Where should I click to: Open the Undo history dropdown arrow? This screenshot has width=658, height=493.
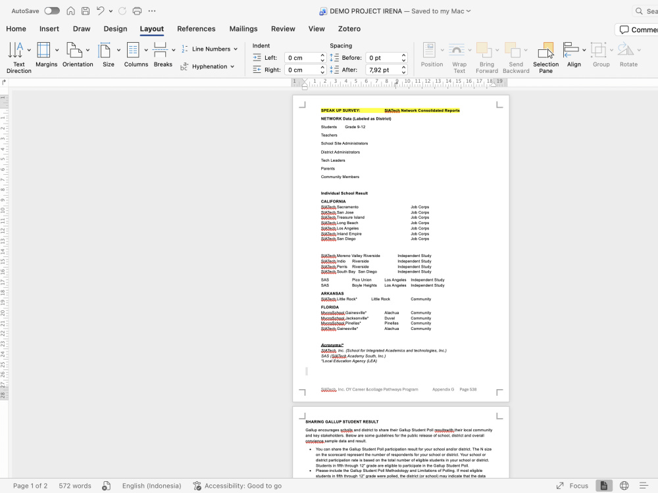pos(111,11)
